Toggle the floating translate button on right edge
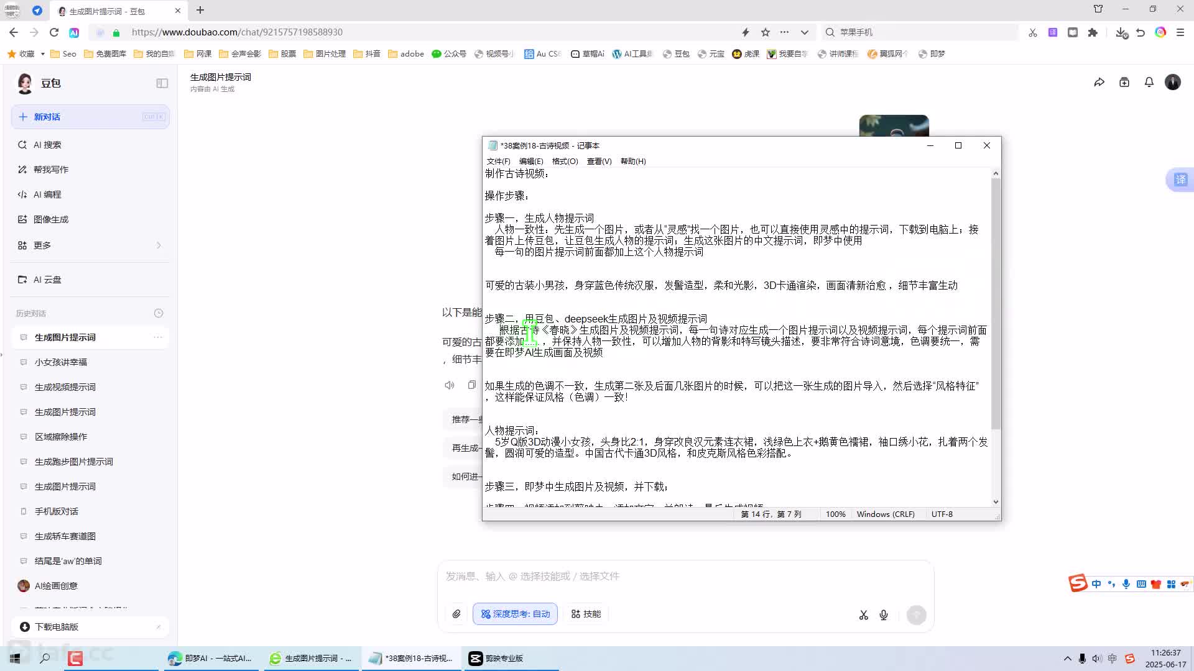The width and height of the screenshot is (1194, 671). 1180,180
